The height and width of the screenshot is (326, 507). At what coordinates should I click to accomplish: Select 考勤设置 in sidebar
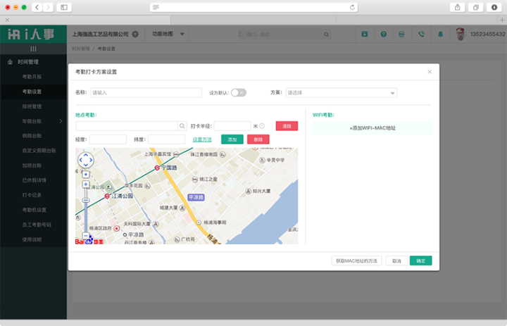32,92
